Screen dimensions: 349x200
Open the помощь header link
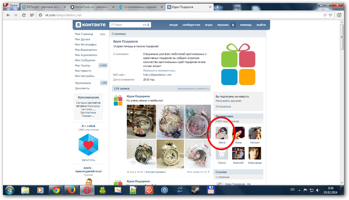tap(246, 25)
